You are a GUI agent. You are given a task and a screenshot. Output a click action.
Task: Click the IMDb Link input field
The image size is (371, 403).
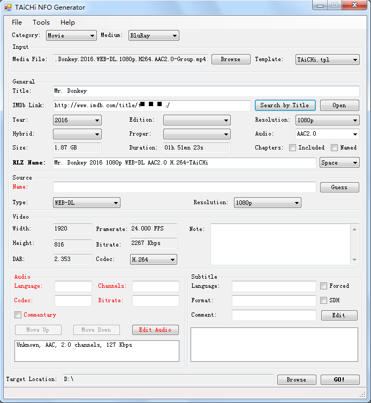(x=152, y=106)
